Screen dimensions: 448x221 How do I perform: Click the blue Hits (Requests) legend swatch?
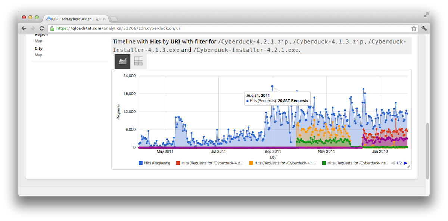pos(141,163)
